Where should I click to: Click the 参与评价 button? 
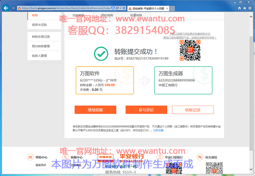[x=146, y=110]
